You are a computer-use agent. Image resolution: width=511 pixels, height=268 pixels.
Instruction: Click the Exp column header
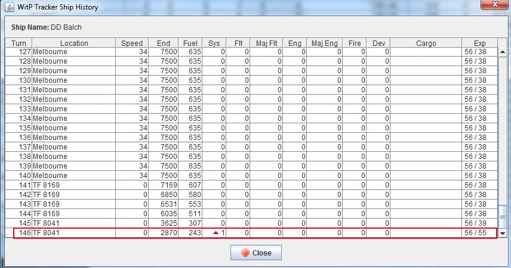click(480, 43)
